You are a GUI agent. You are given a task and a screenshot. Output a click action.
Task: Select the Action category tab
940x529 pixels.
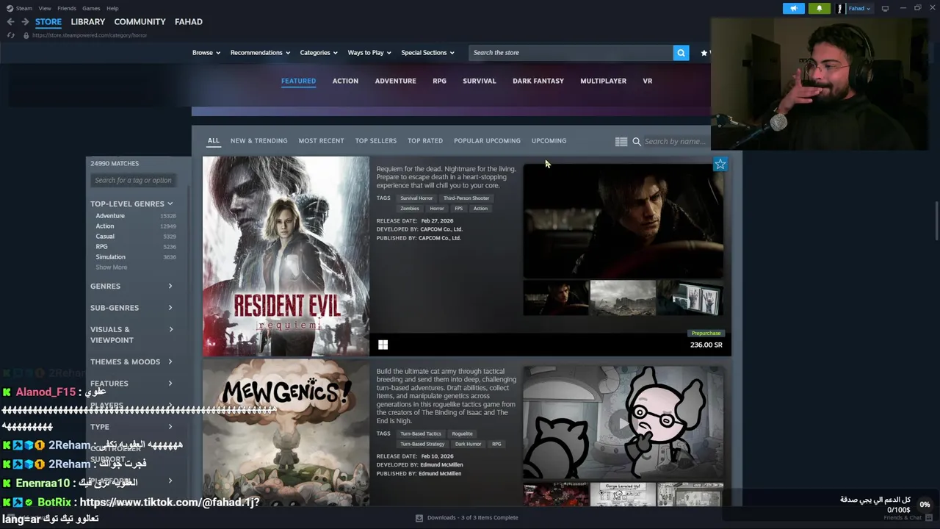pyautogui.click(x=345, y=81)
